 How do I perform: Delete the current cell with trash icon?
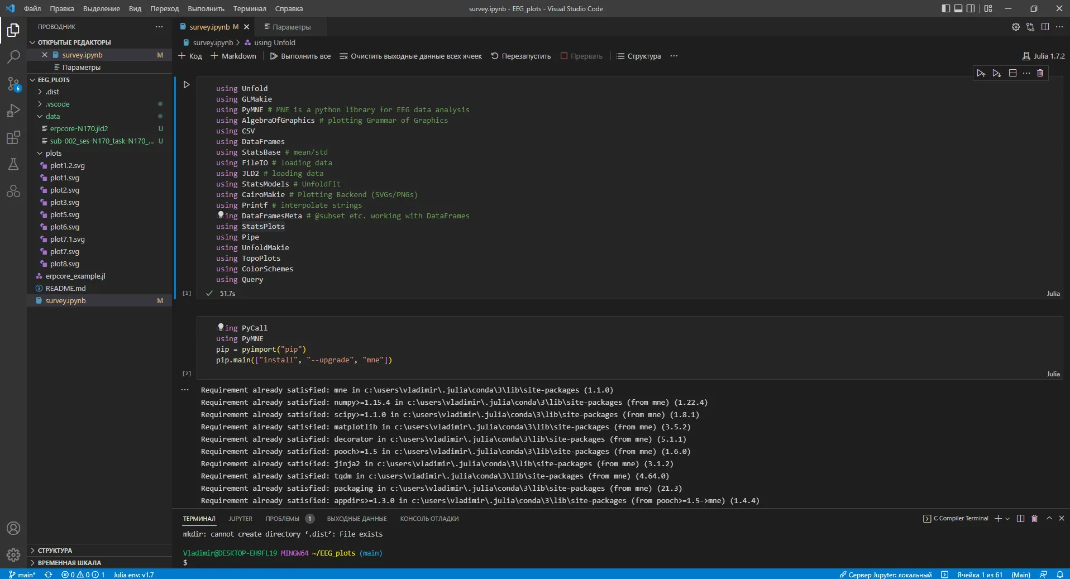point(1040,73)
